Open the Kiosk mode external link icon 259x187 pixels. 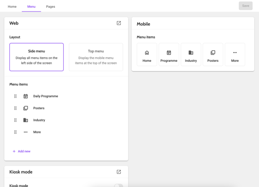point(119,172)
